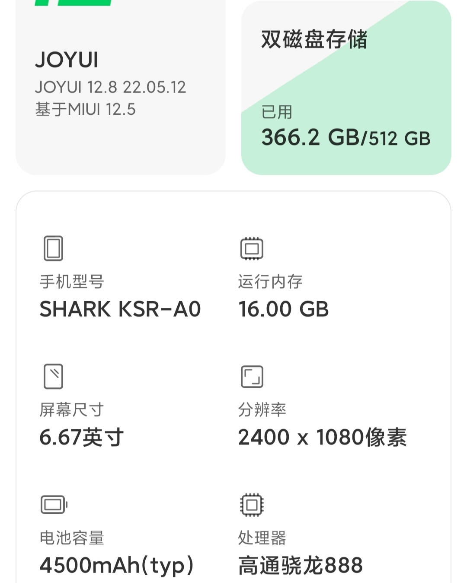Tap the screen size icon
467x583 pixels.
pos(53,376)
